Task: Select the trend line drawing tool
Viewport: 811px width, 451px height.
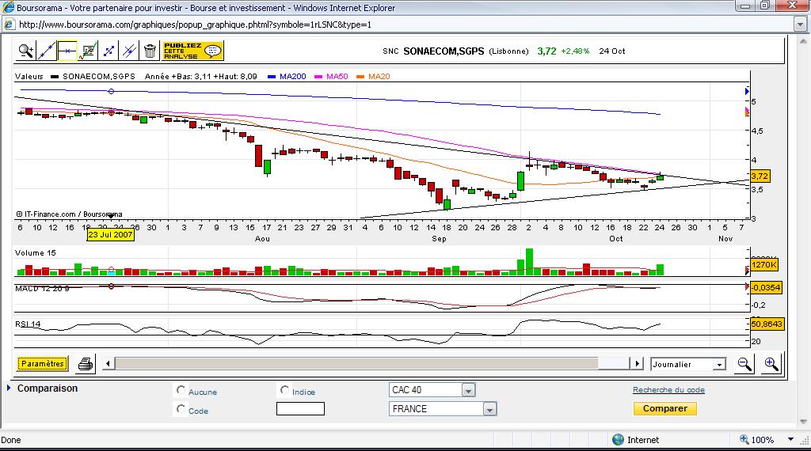Action: (47, 51)
